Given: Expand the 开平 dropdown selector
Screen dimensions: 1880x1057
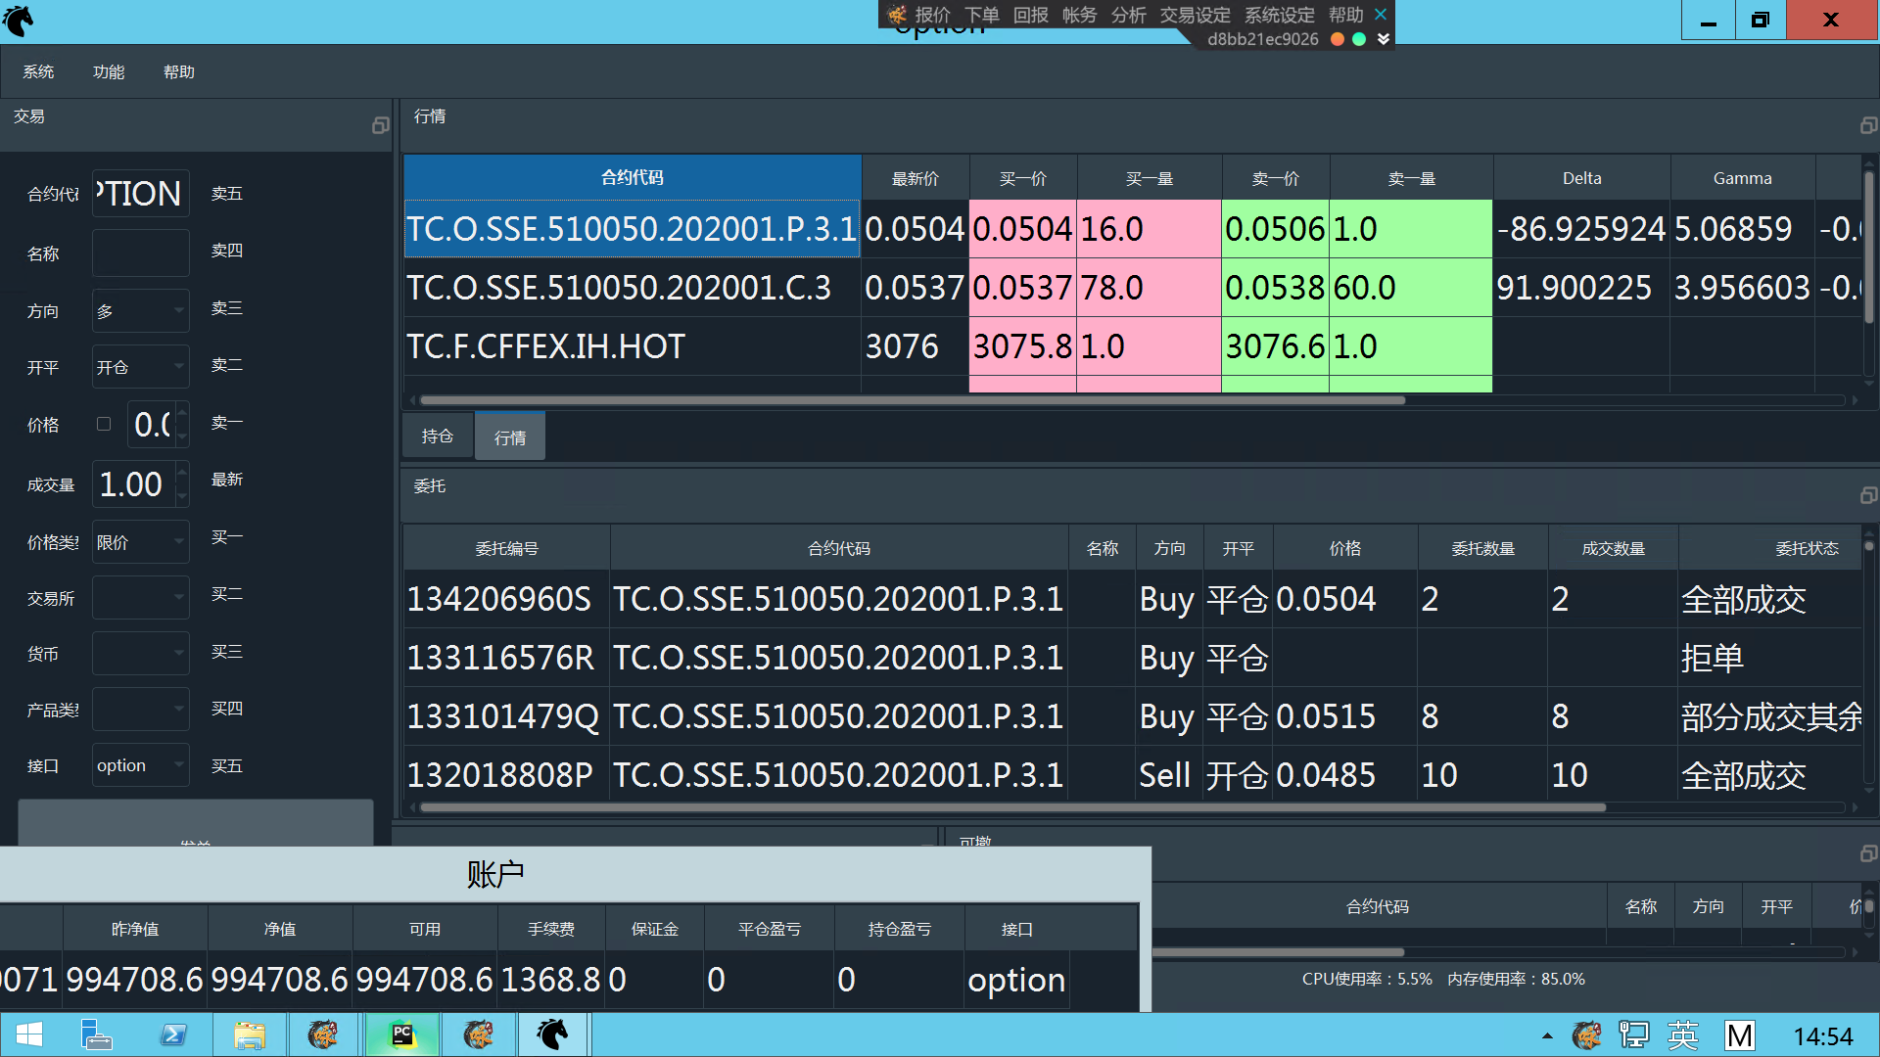Looking at the screenshot, I should 139,365.
